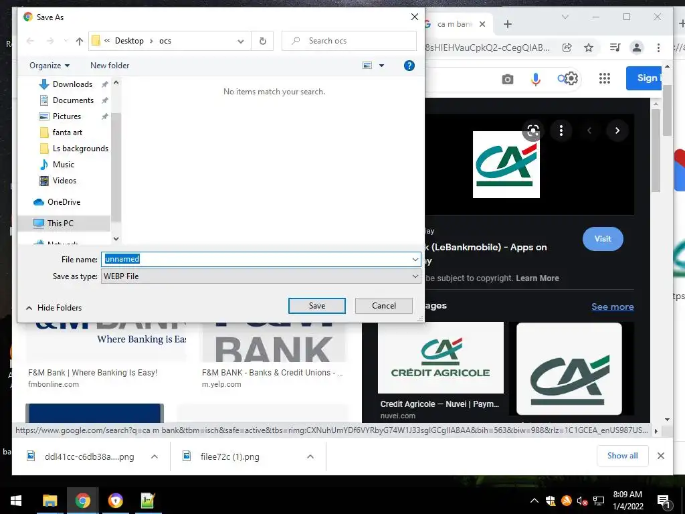Go up one folder level in Save As dialog
685x514 pixels.
79,41
